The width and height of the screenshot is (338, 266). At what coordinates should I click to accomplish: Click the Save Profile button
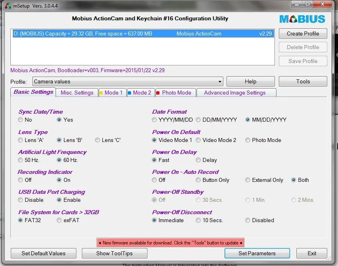coord(303,61)
